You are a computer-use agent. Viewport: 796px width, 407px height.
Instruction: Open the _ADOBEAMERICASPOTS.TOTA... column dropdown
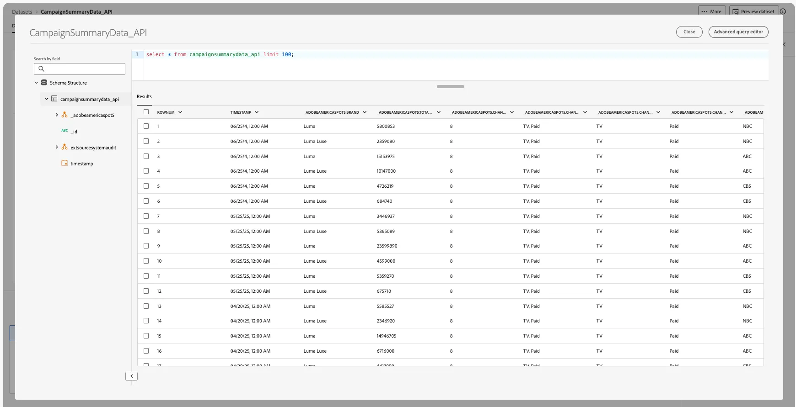[439, 112]
